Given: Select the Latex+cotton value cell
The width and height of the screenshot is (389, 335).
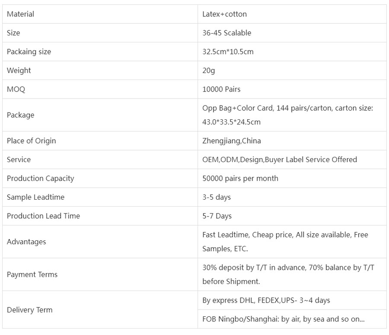Looking at the screenshot, I should coord(224,14).
